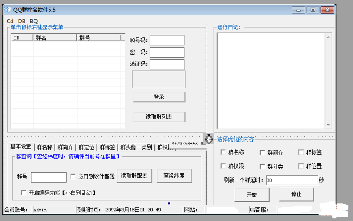Viewport: 353px width, 221px height.
Task: Open the BQ menu
Action: [34, 21]
